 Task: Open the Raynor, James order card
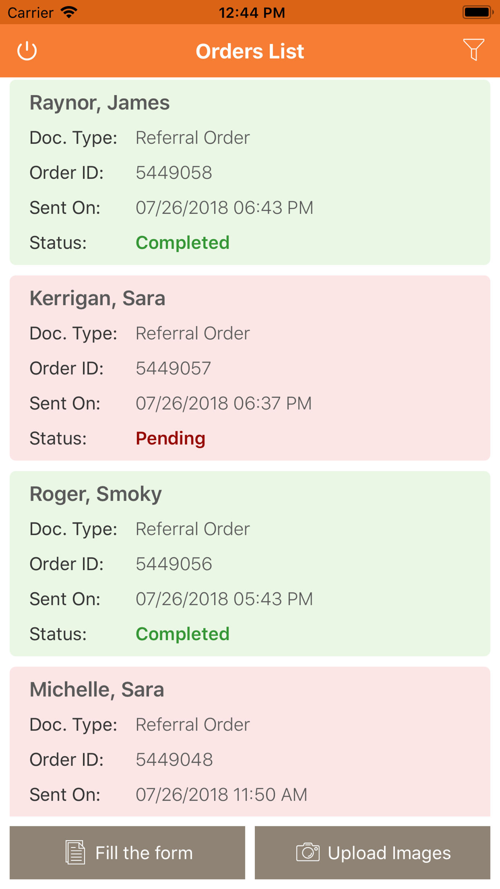point(250,172)
